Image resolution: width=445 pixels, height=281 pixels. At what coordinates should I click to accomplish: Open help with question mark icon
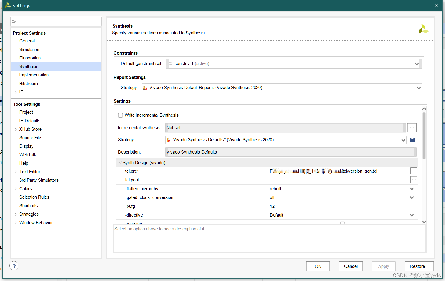[x=14, y=266]
